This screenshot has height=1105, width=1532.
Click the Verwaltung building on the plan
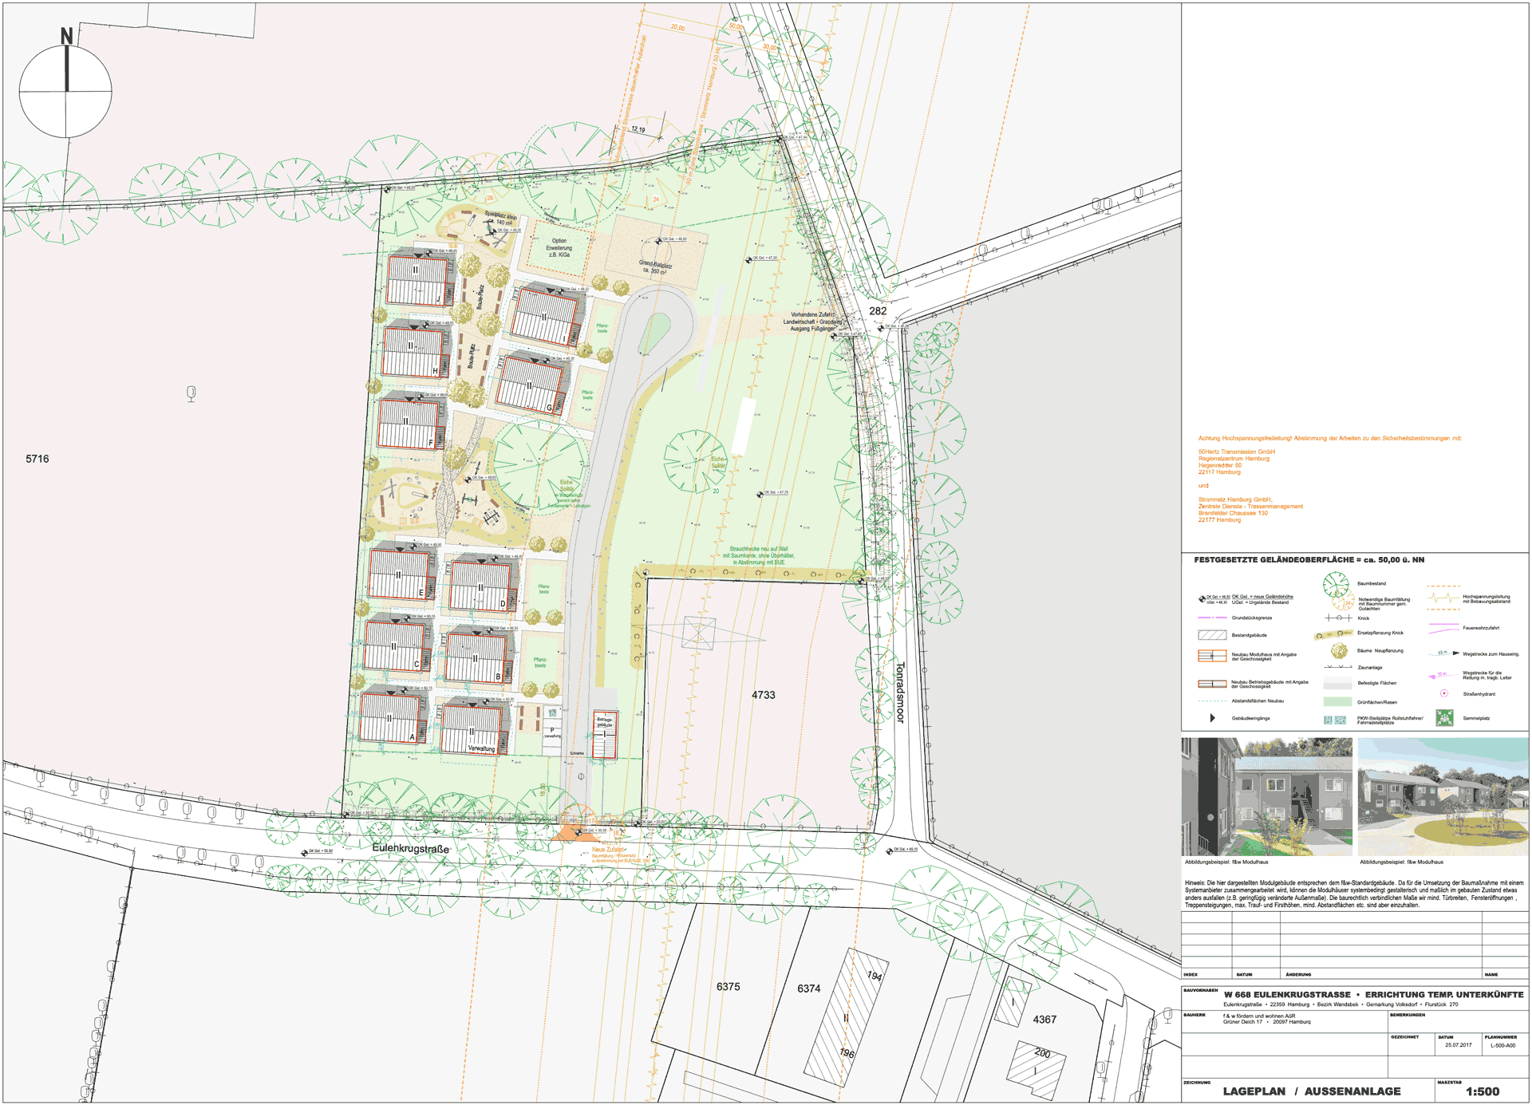tap(472, 728)
